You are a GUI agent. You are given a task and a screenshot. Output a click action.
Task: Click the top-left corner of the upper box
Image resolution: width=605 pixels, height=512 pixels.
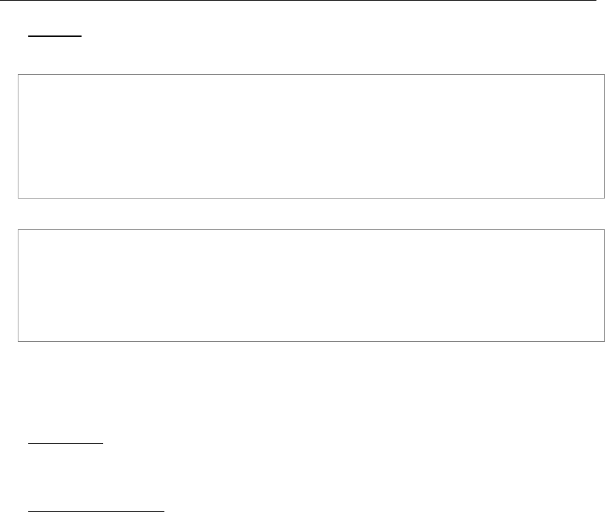[18, 75]
